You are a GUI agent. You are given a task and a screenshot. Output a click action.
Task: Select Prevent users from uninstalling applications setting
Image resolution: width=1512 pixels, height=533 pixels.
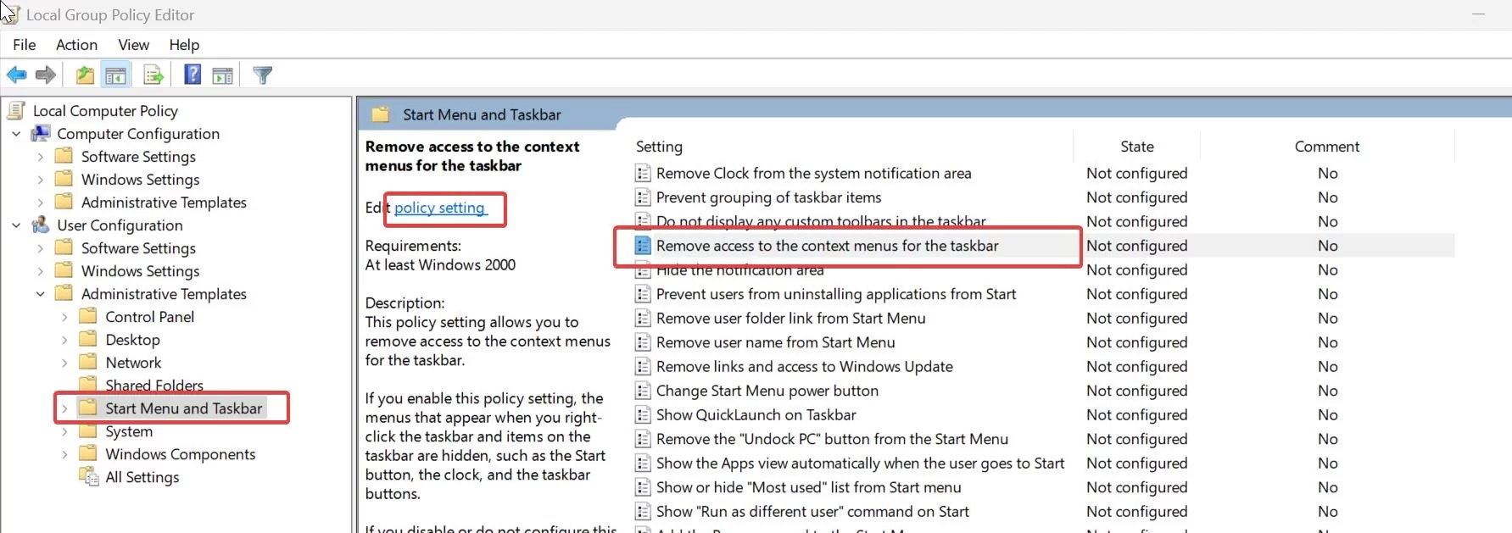click(x=835, y=293)
